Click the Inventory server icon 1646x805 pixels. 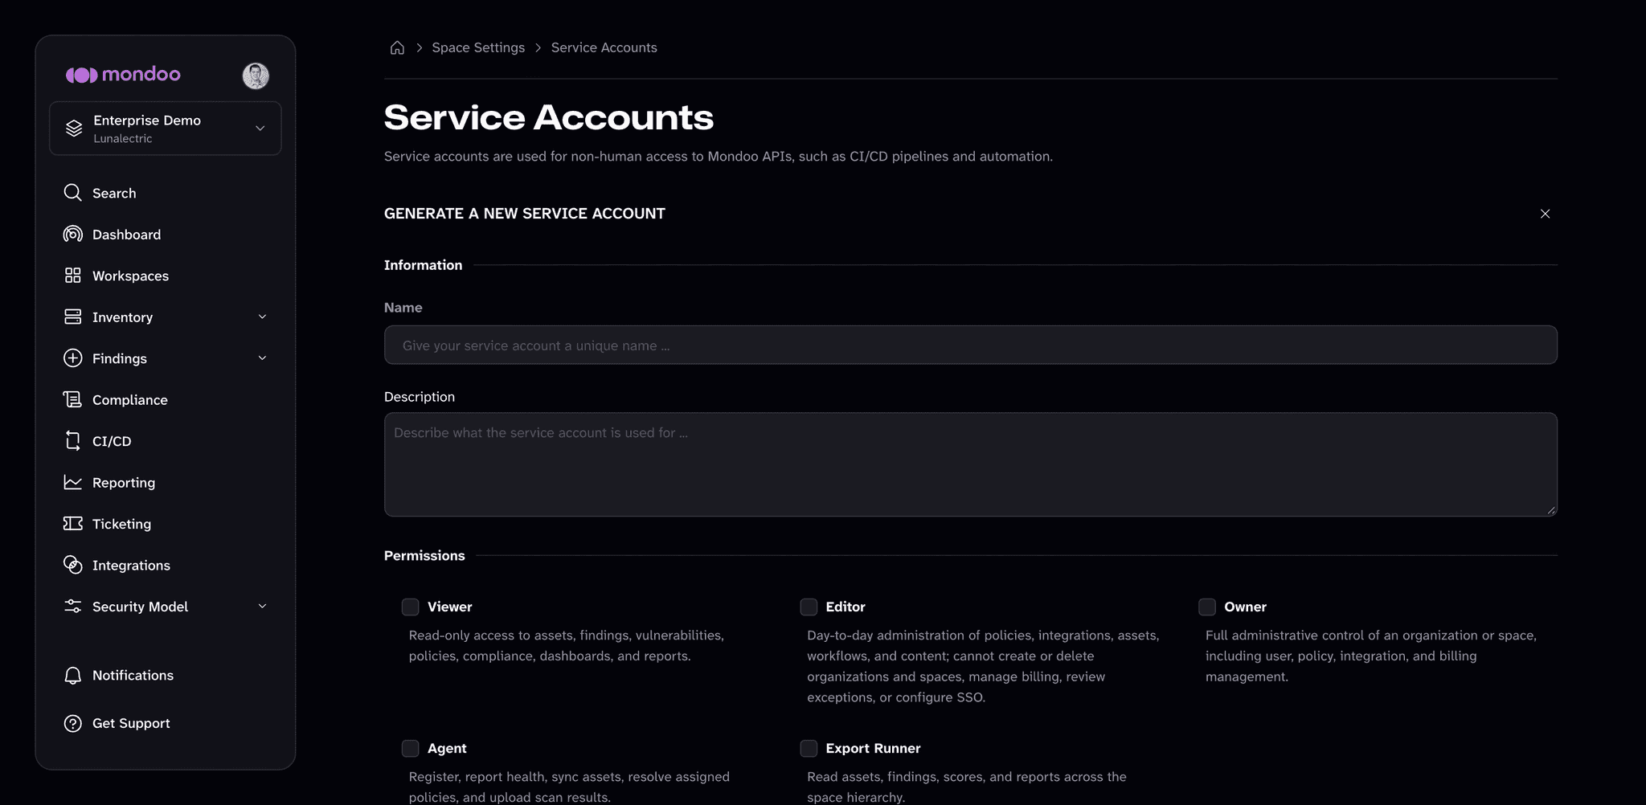(72, 317)
